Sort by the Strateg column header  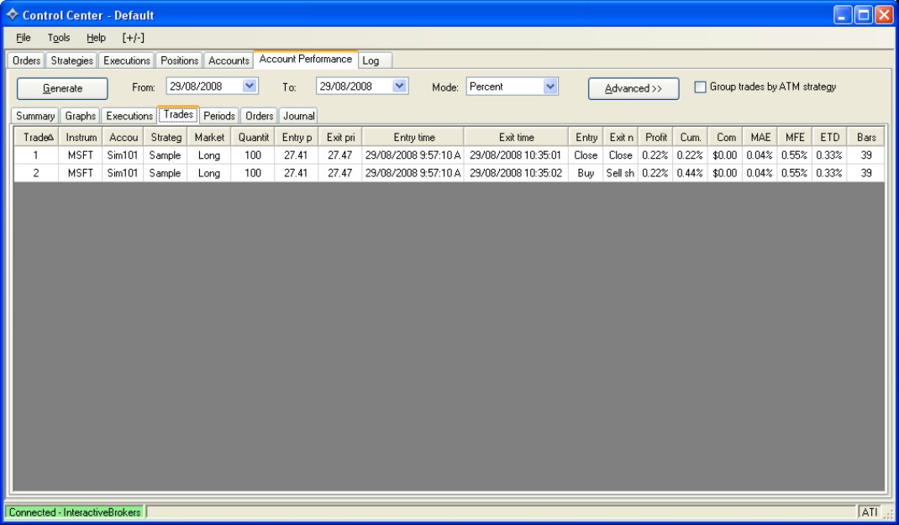[166, 138]
